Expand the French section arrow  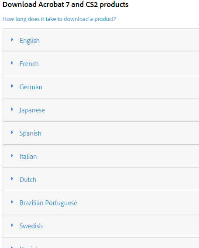click(12, 63)
